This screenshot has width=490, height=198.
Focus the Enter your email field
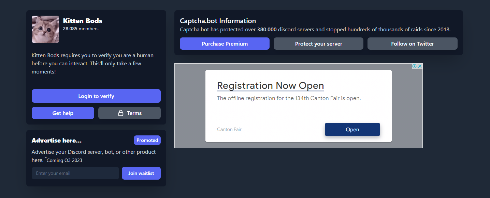pos(75,173)
